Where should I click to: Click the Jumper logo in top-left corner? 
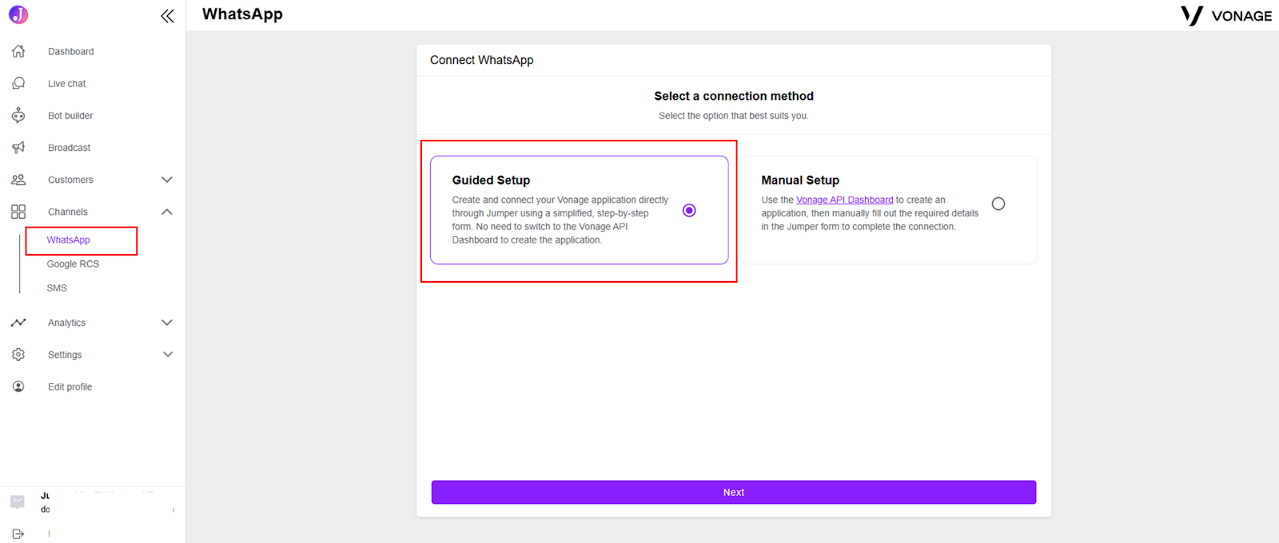[18, 14]
